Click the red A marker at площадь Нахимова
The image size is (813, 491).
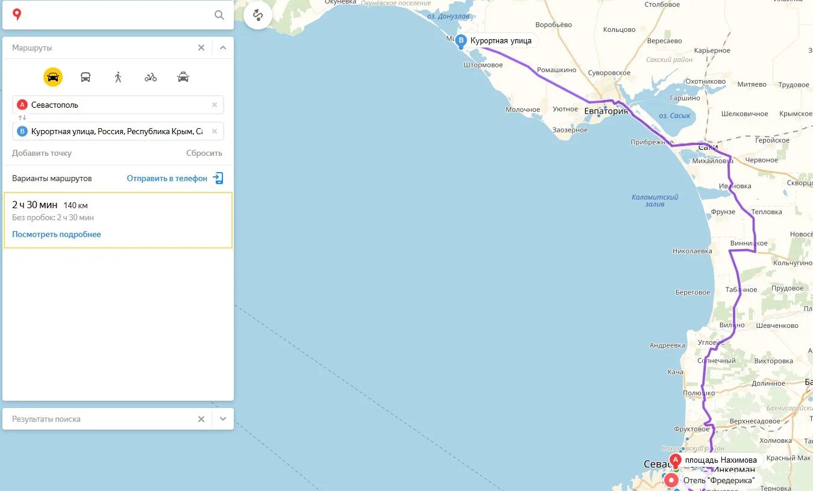click(x=676, y=460)
